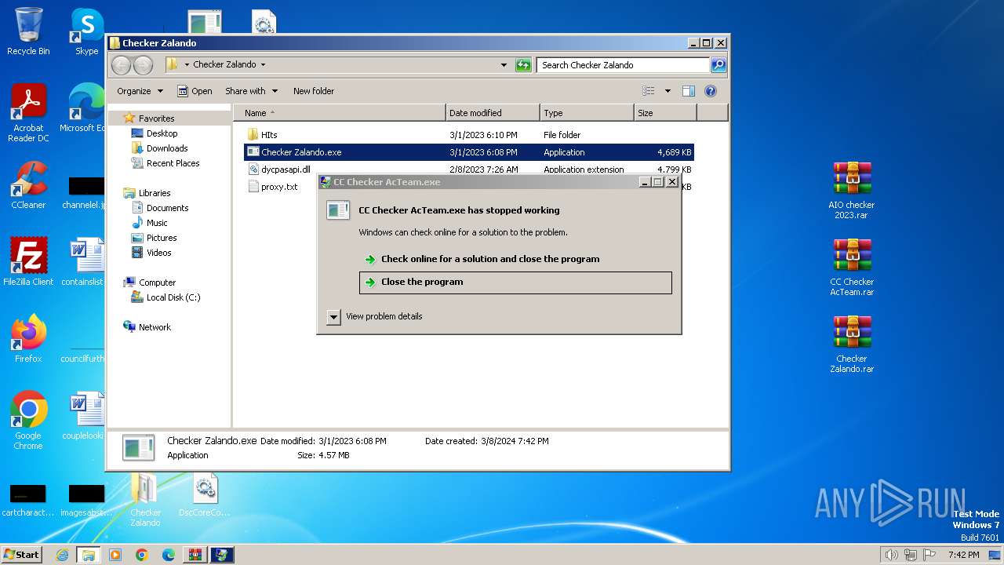The height and width of the screenshot is (565, 1004).
Task: Sort files by the Name column
Action: pos(339,113)
